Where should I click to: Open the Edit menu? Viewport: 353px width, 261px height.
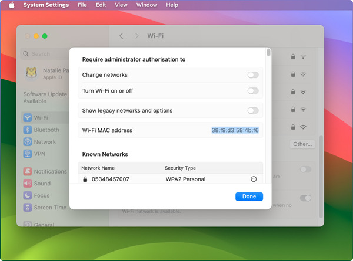tap(101, 5)
